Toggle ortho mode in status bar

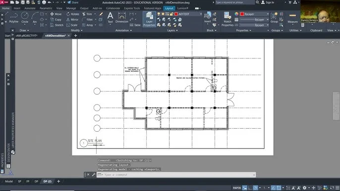point(250,188)
